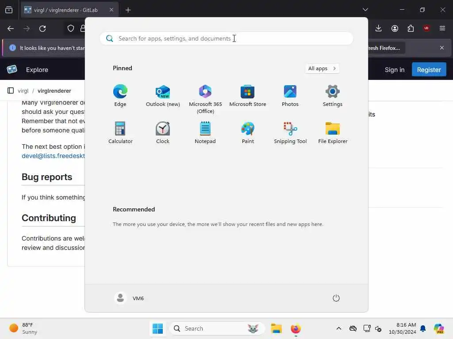The height and width of the screenshot is (339, 453).
Task: Switch to Firefox on taskbar
Action: point(296,328)
